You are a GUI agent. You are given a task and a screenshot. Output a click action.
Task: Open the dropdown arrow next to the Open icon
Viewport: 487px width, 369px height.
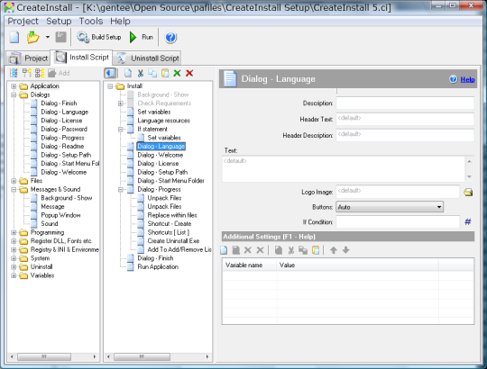tap(47, 37)
